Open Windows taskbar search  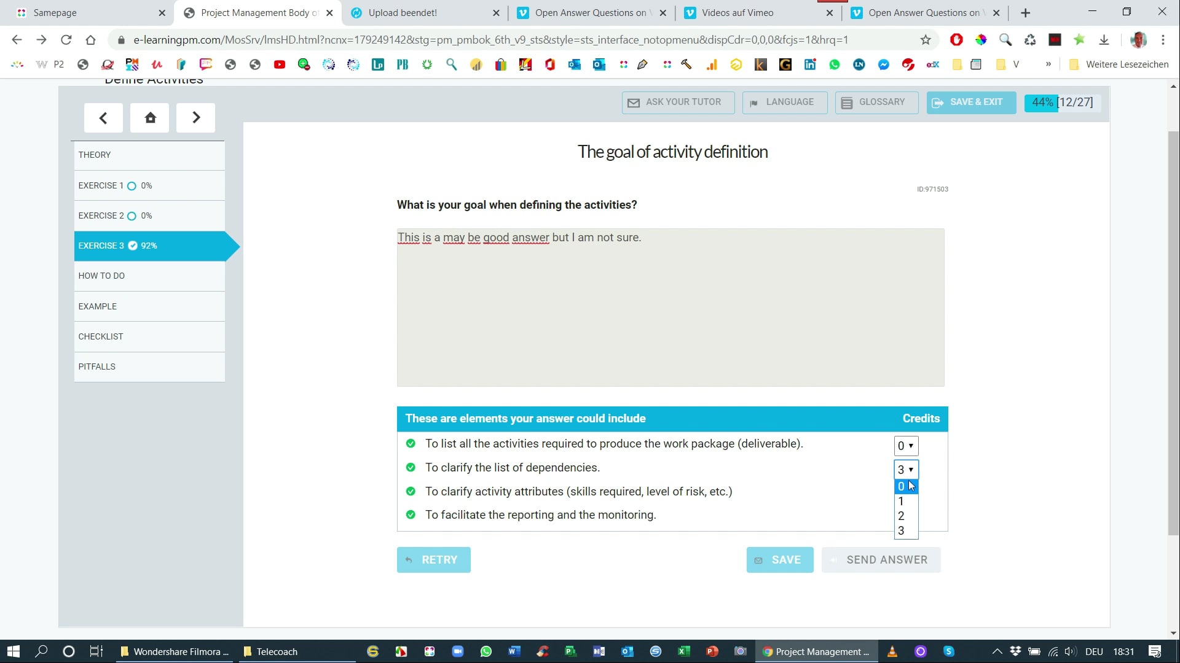[41, 651]
